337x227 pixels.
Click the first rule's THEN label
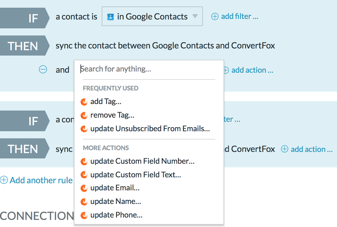coord(25,46)
